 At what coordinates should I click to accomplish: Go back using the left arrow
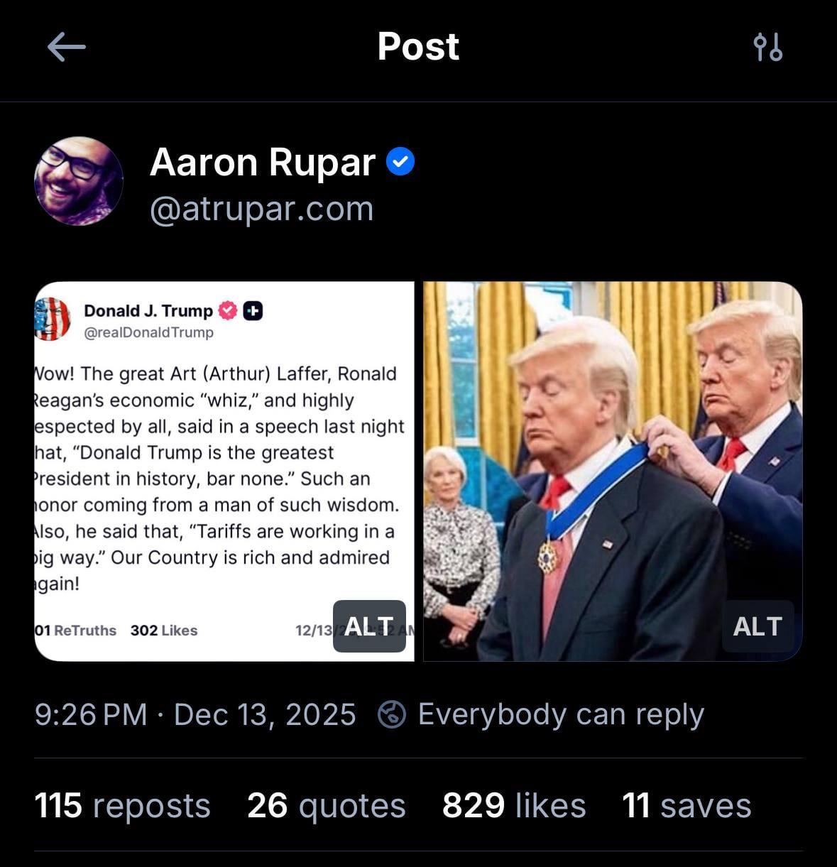67,47
